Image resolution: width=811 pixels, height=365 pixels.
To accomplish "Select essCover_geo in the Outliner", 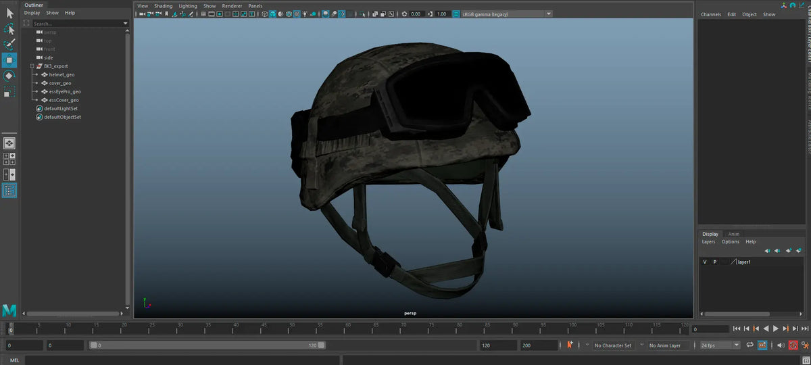I will click(64, 100).
